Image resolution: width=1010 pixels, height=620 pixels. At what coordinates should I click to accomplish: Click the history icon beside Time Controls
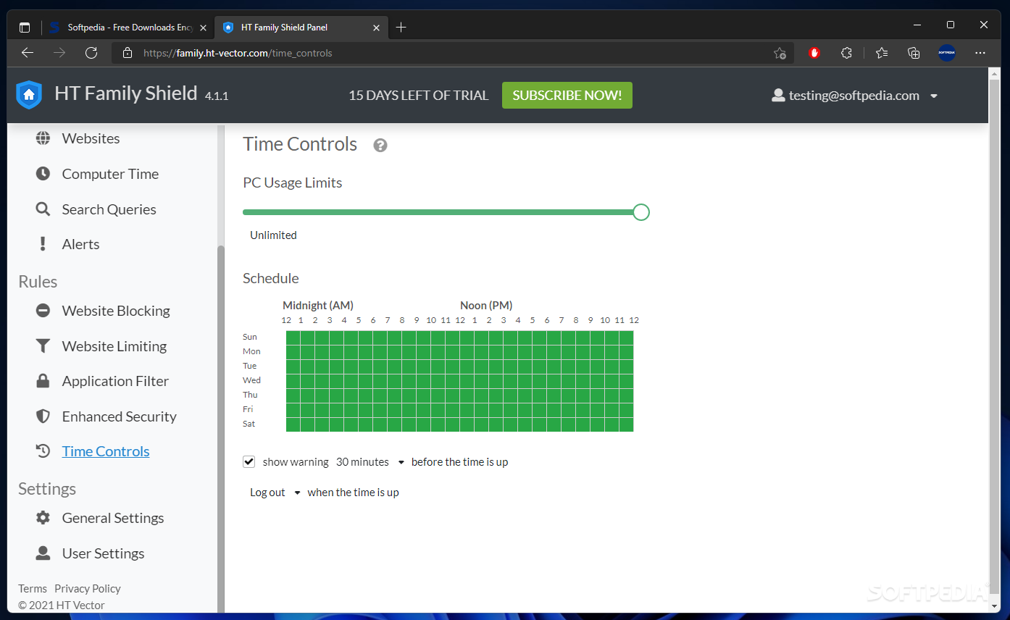[43, 451]
